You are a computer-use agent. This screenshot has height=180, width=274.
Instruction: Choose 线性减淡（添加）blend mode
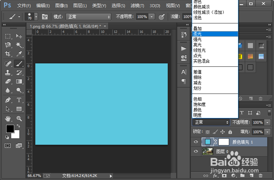tap(215, 13)
